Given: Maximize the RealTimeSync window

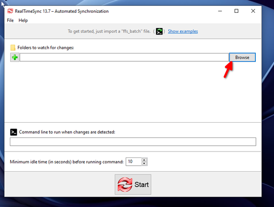Looking at the screenshot, I should tap(236, 11).
